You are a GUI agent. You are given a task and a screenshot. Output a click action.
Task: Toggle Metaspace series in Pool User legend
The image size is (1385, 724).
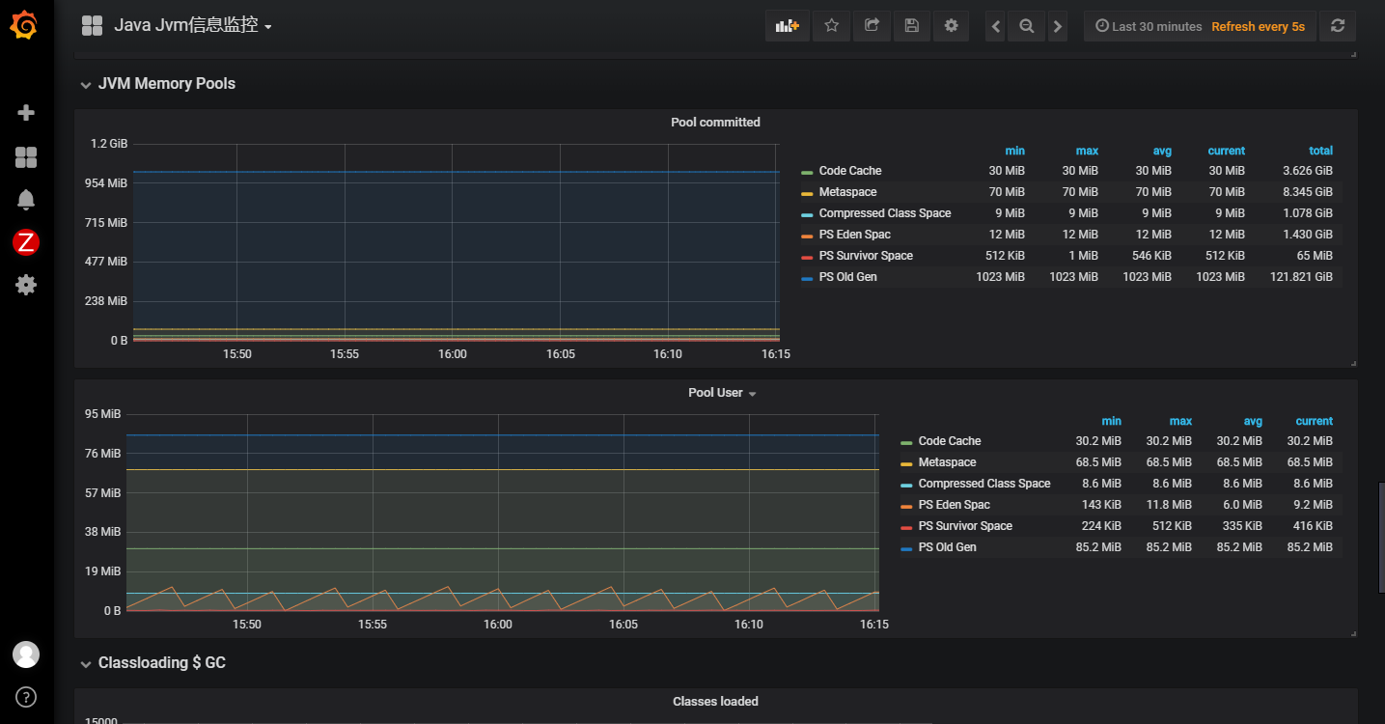pos(947,462)
